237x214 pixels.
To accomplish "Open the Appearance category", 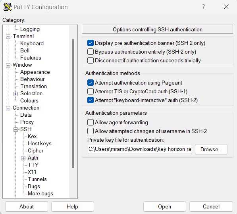I will point(35,72).
